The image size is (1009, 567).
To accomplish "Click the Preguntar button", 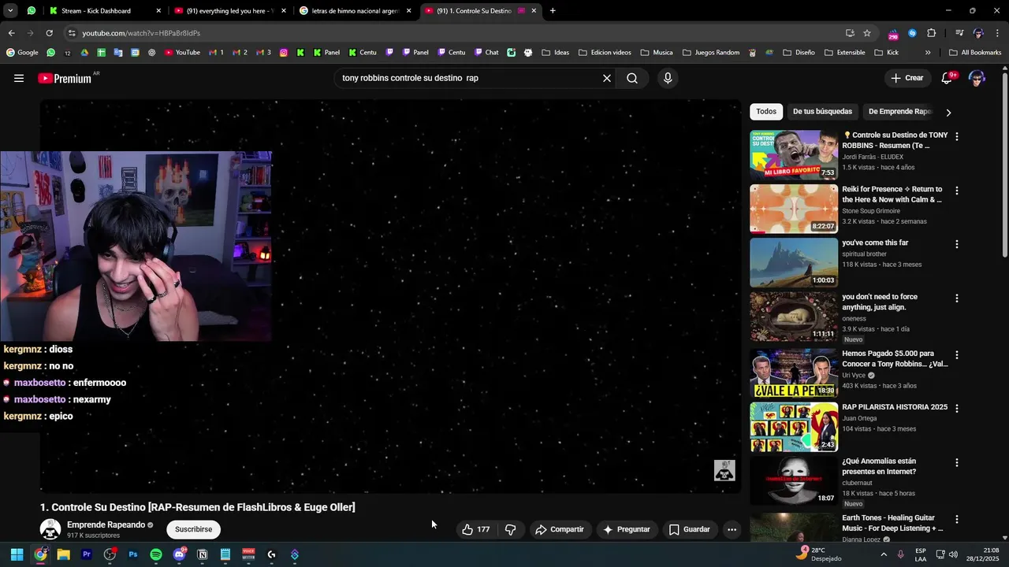I will click(x=627, y=529).
